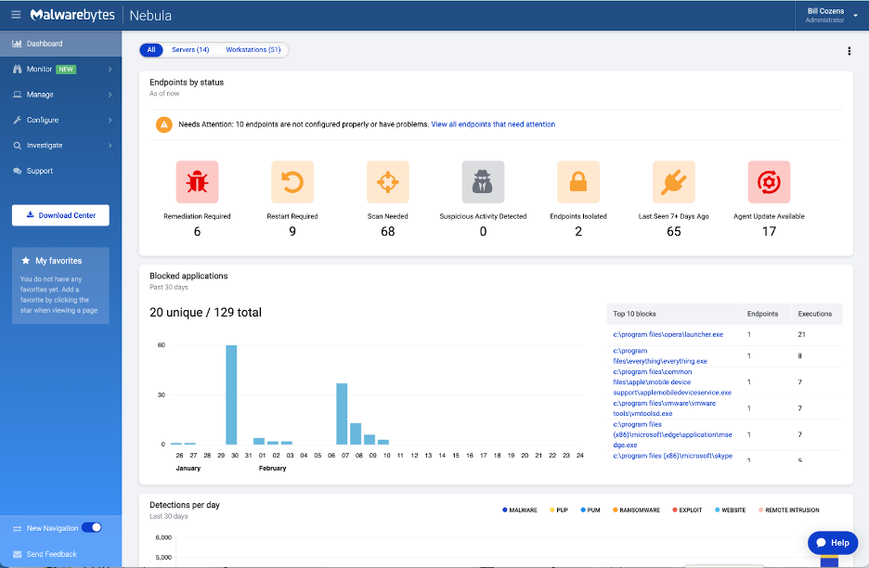Toggle RANSOMWARE series in detections legend

[636, 510]
